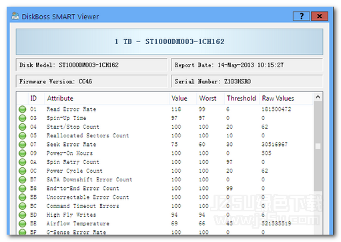Click the threshold 97 for Spin Retry Count
The width and height of the screenshot is (341, 242).
click(230, 162)
